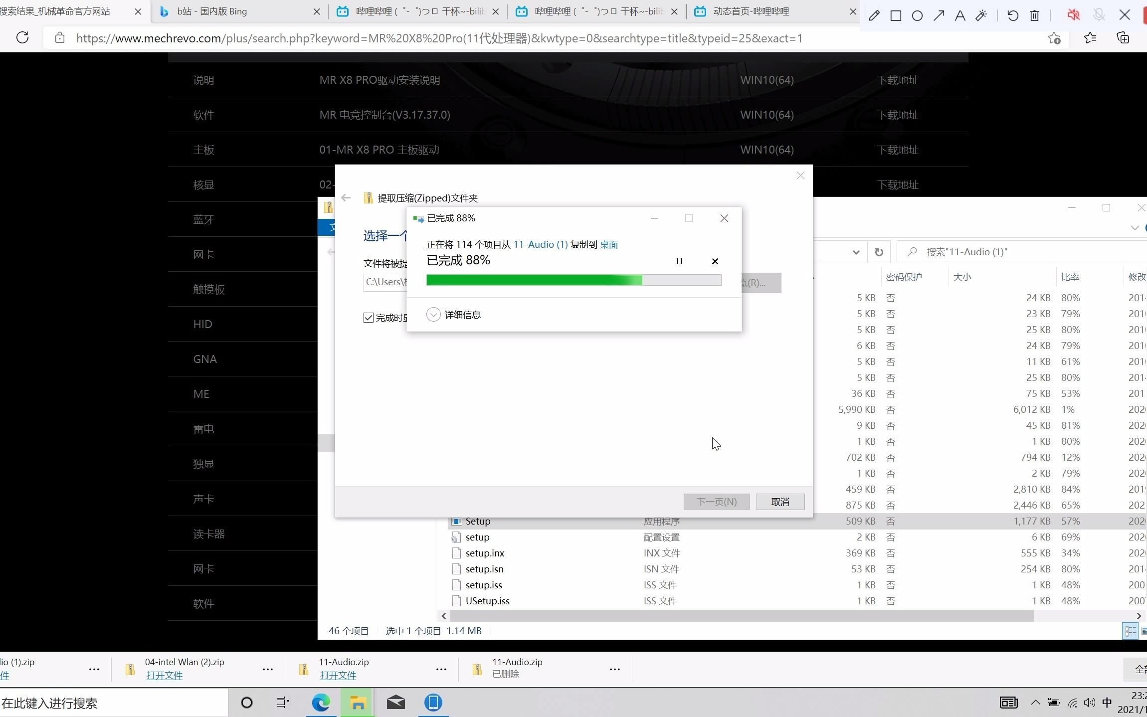Toggle 完成时显示 checkbox in extract wizard
Viewport: 1147px width, 717px height.
pos(369,318)
